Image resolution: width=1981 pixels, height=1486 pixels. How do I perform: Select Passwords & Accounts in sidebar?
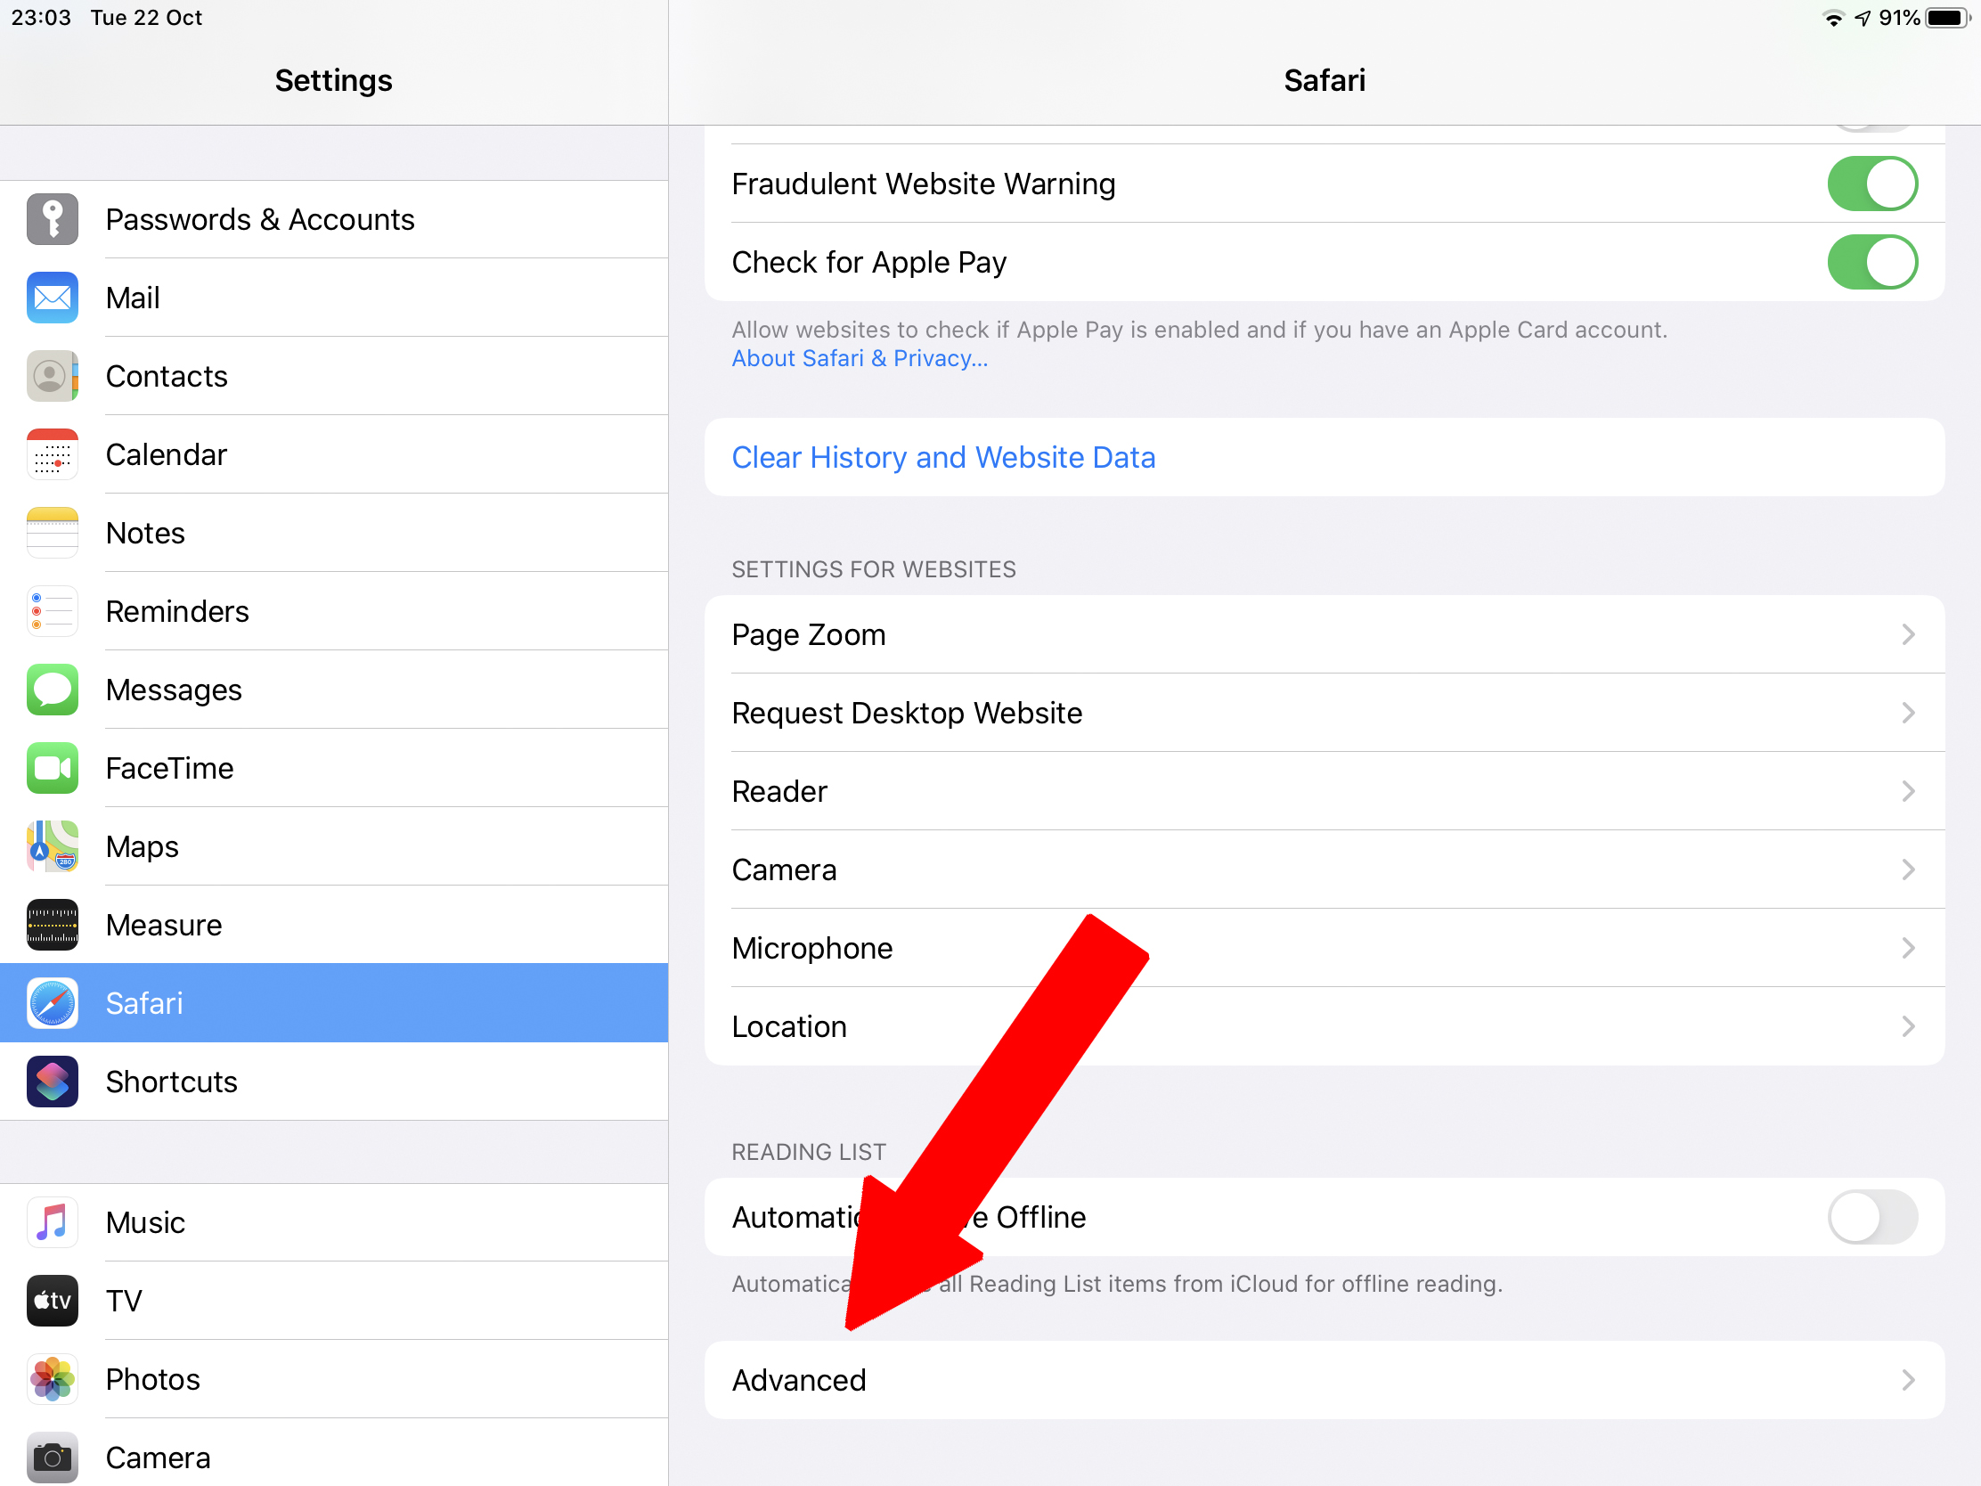(x=260, y=219)
